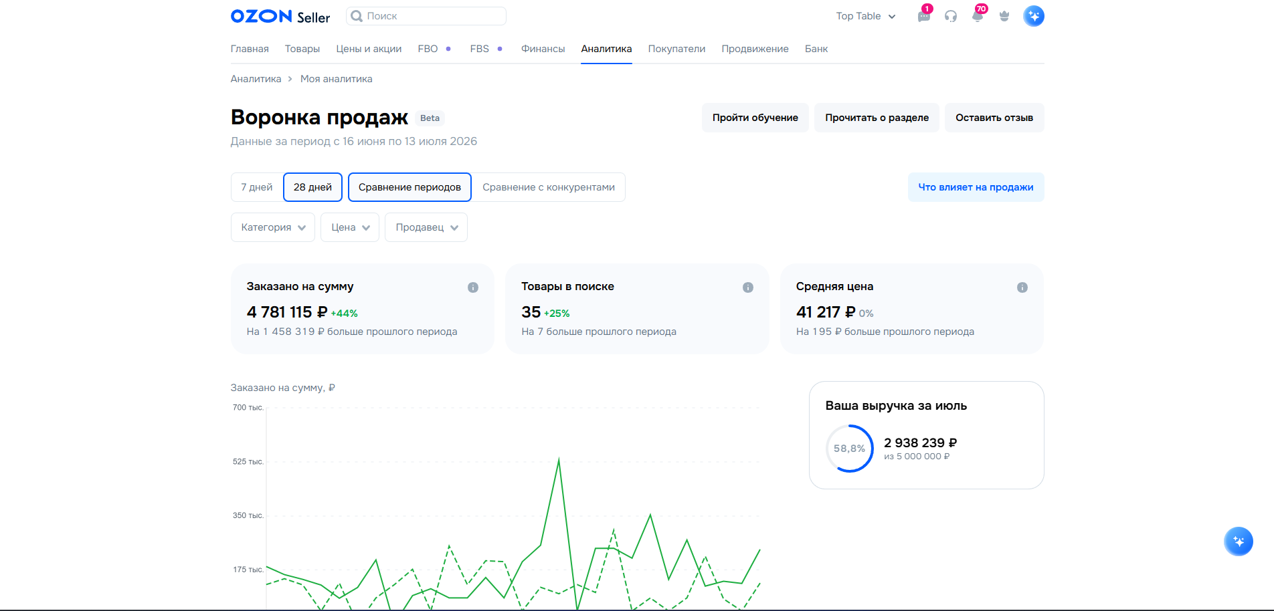The image size is (1274, 611).
Task: Click the 350 тыс. axis label
Action: 248,515
